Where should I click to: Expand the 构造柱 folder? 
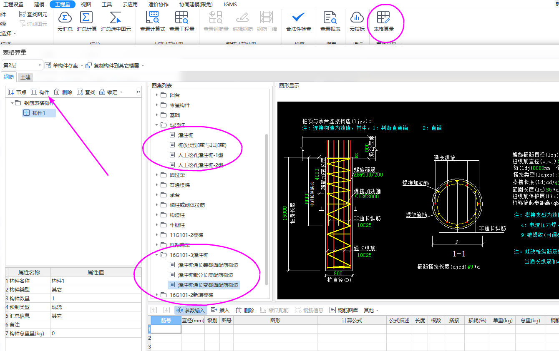pos(157,215)
